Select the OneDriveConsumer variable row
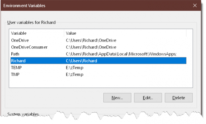The height and width of the screenshot is (124, 206). 99,47
